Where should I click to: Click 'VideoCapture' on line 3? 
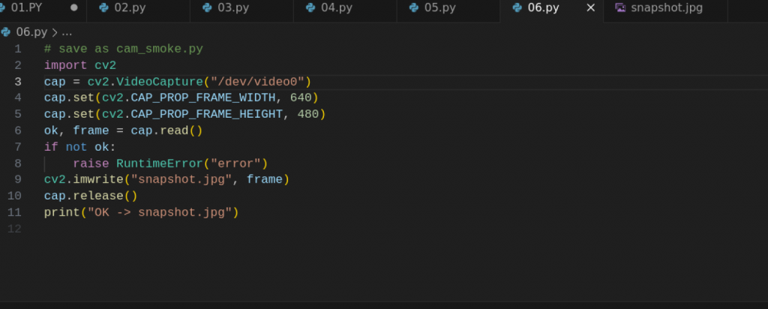[x=160, y=82]
